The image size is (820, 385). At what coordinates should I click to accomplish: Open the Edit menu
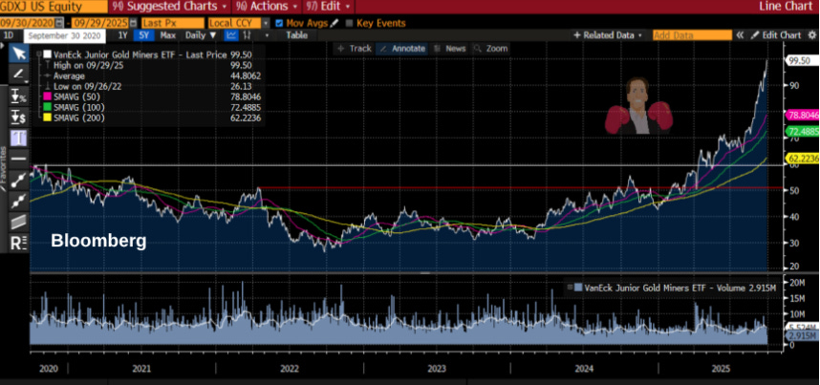tap(328, 7)
